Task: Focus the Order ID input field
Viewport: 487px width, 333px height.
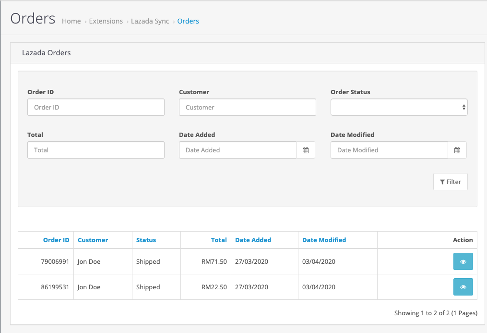Action: (x=95, y=108)
